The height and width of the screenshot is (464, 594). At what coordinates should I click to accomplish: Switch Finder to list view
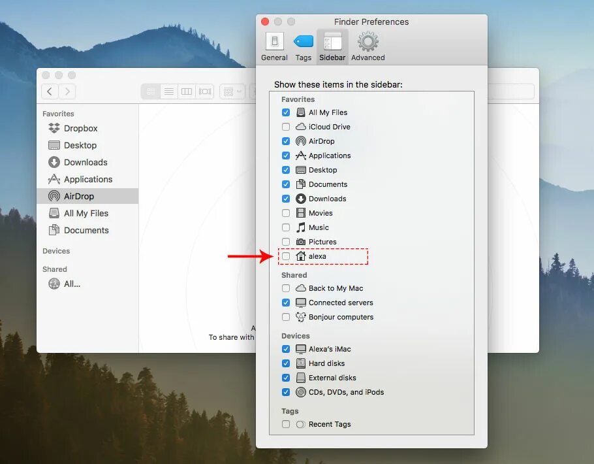(169, 91)
